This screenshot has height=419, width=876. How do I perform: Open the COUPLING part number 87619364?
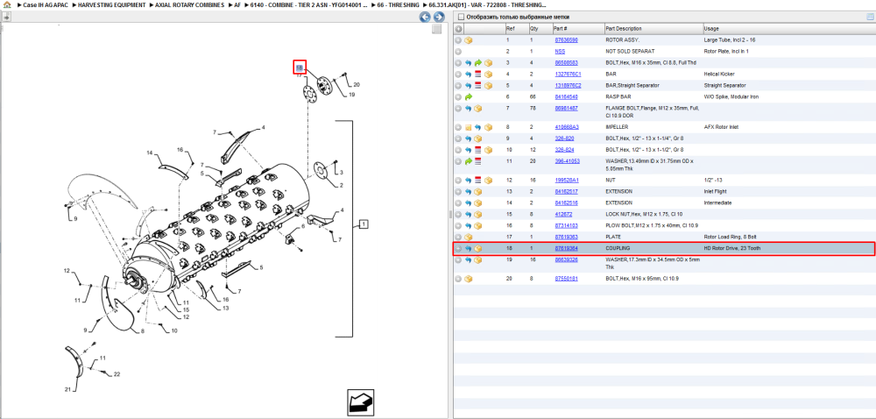[x=566, y=248]
